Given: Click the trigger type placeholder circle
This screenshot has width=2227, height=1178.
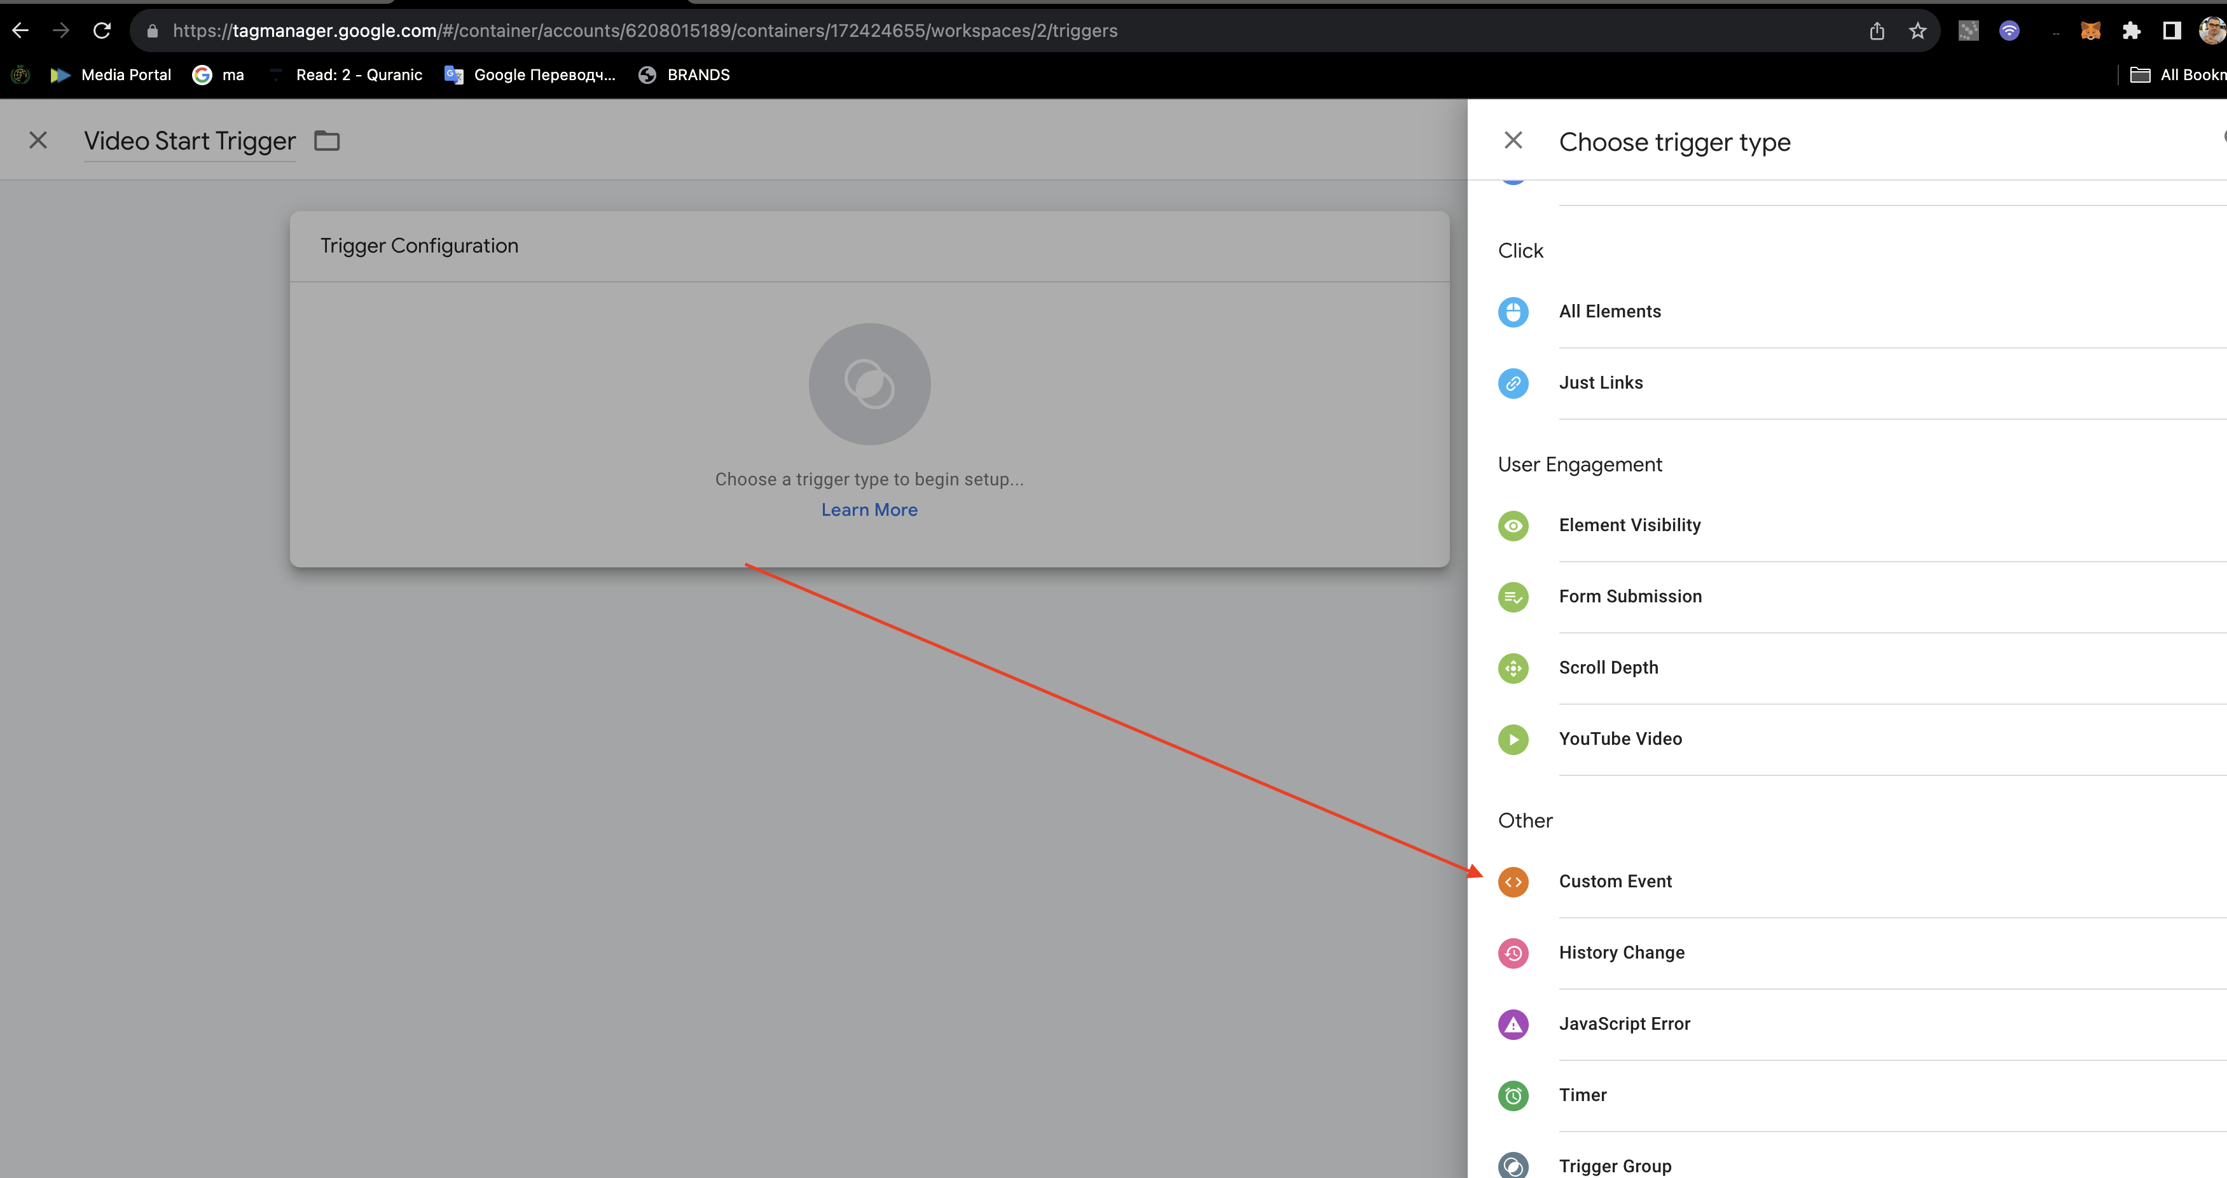Looking at the screenshot, I should (870, 384).
